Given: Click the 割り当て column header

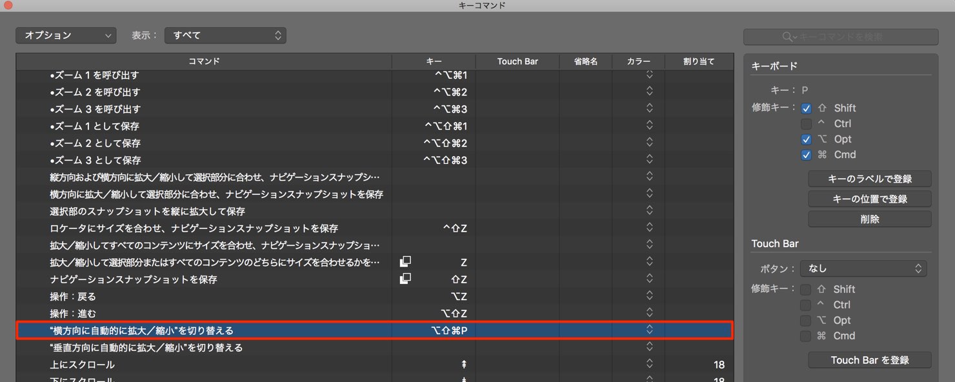Looking at the screenshot, I should coord(699,61).
